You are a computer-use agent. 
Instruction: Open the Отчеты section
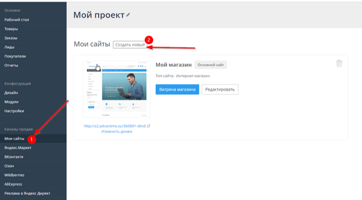(12, 65)
